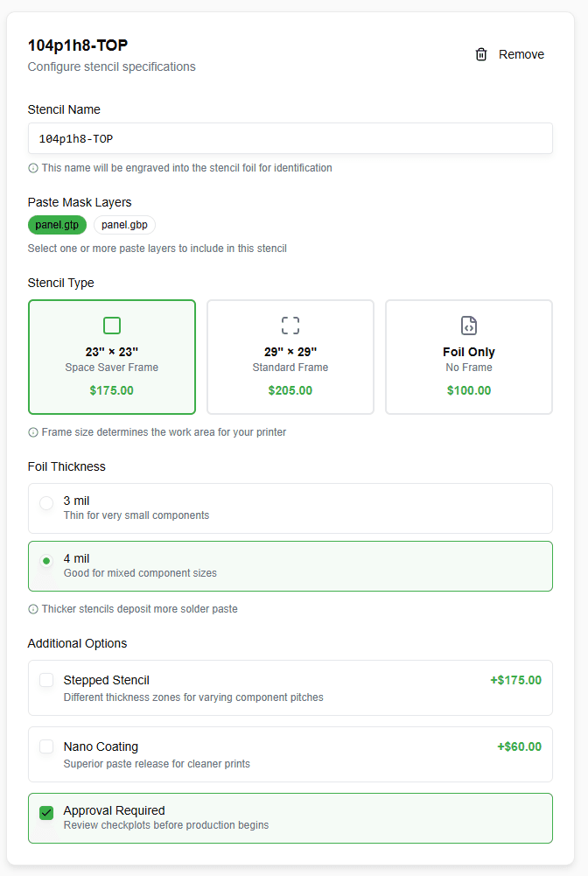Click info icon beside stencil name hint
The height and width of the screenshot is (876, 588).
33,168
